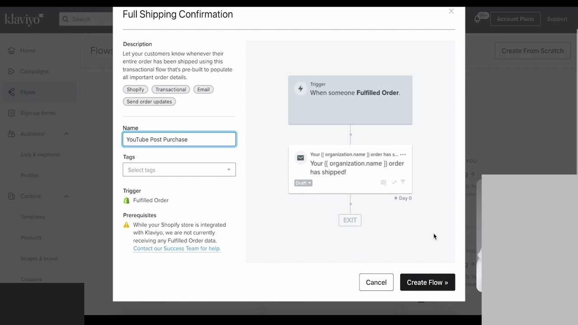Open Home in the sidebar
The width and height of the screenshot is (578, 325).
(x=28, y=51)
